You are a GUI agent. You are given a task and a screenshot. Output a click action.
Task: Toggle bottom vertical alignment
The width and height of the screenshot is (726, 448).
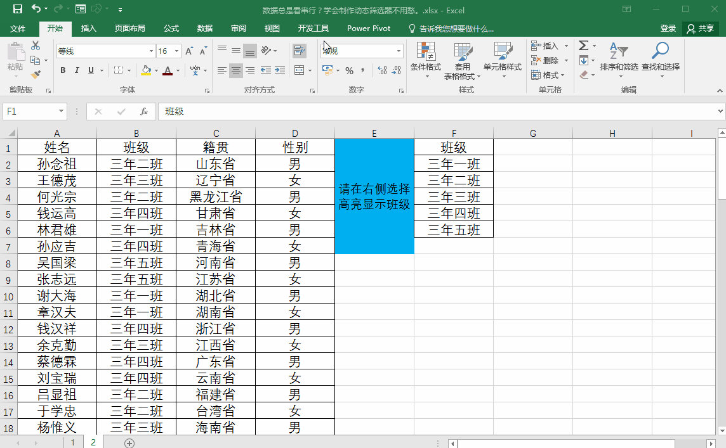click(x=250, y=51)
